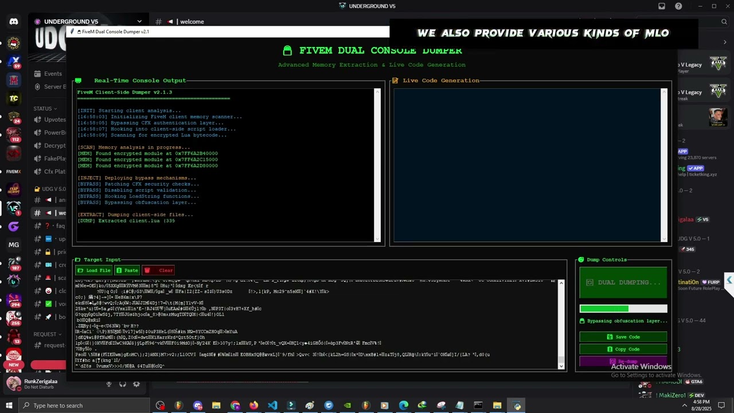This screenshot has height=413, width=734.
Task: Click the Events calendar icon in Discord
Action: pyautogui.click(x=37, y=73)
